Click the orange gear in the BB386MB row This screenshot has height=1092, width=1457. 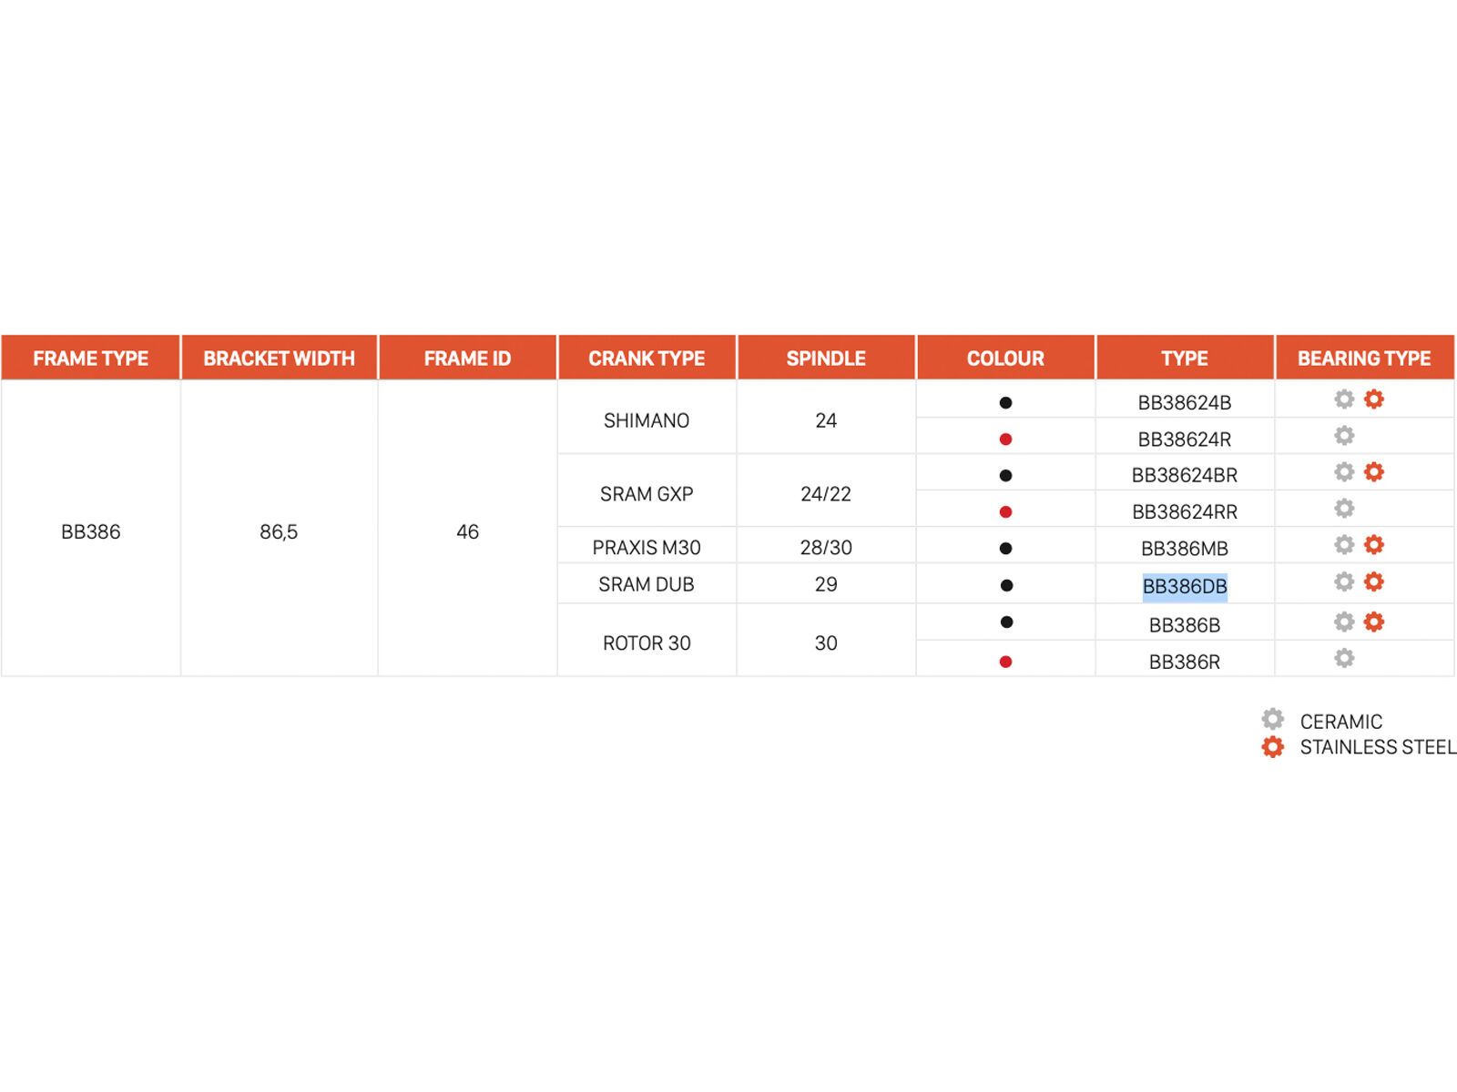pos(1374,544)
